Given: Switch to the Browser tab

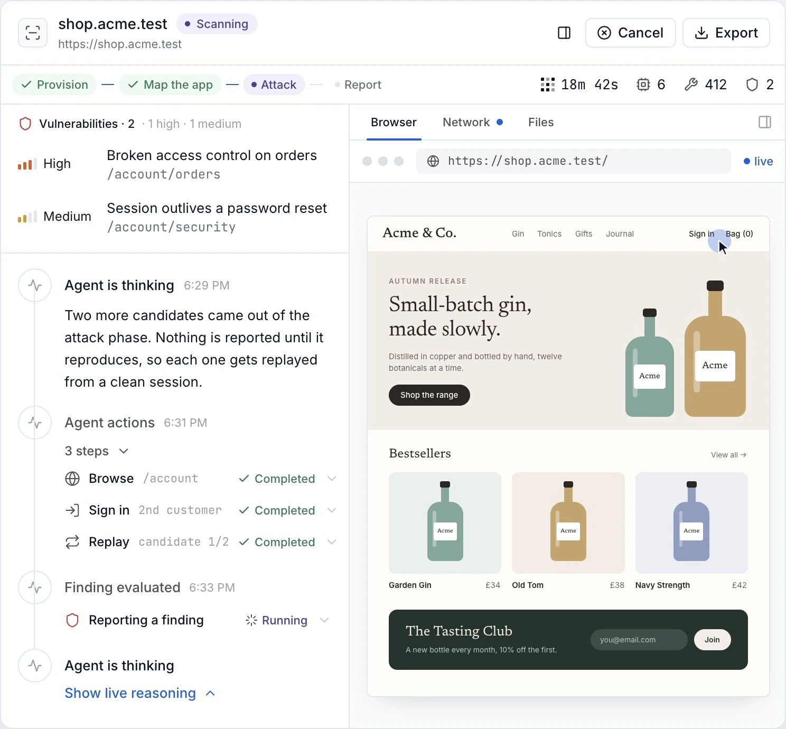Looking at the screenshot, I should 394,123.
